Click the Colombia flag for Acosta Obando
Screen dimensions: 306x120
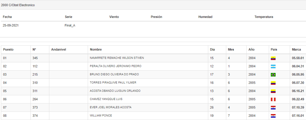[273, 91]
